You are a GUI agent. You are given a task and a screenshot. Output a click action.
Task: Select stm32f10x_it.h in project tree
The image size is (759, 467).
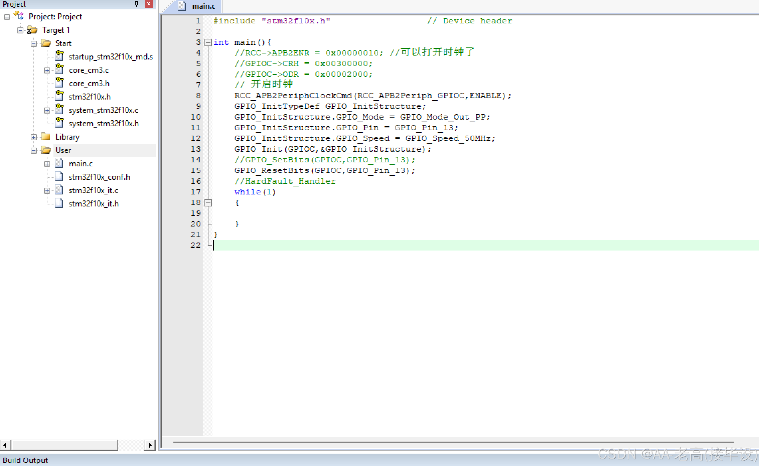click(x=94, y=204)
